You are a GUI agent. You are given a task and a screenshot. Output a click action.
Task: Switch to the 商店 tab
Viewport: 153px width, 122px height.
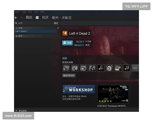[x=29, y=18]
